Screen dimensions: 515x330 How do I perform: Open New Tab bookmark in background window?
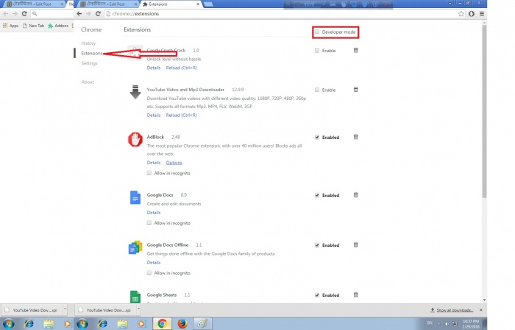tap(34, 26)
